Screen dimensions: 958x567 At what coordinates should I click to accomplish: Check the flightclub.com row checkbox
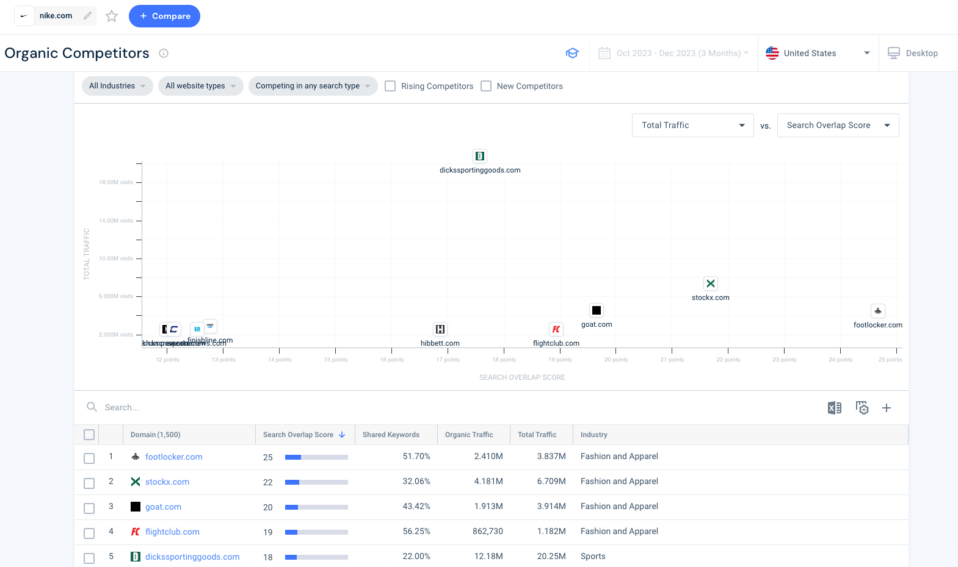89,533
